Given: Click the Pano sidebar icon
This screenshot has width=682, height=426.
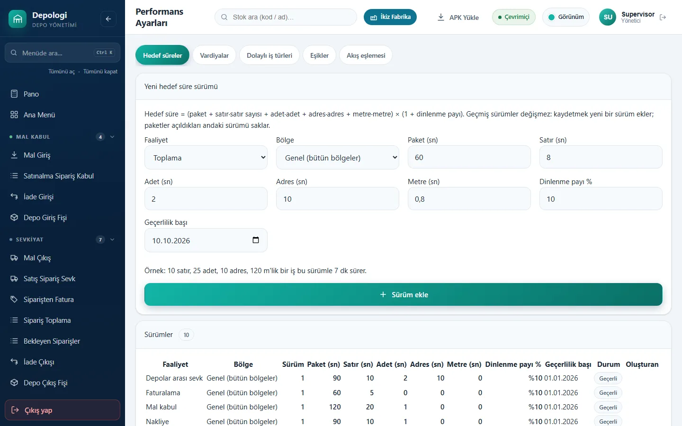Looking at the screenshot, I should pyautogui.click(x=14, y=94).
